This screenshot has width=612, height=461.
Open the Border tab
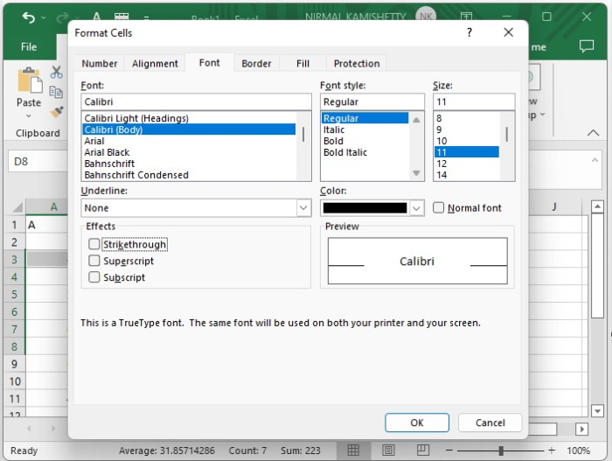(x=256, y=63)
